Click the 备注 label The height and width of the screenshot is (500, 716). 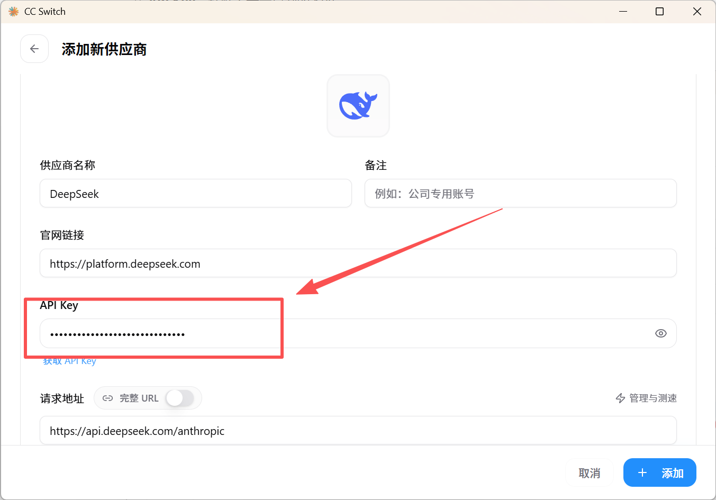376,165
